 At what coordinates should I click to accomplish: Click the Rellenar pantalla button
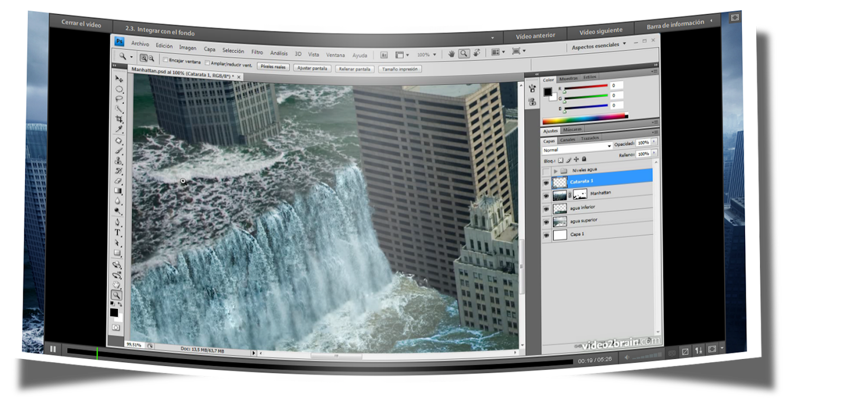tap(354, 69)
